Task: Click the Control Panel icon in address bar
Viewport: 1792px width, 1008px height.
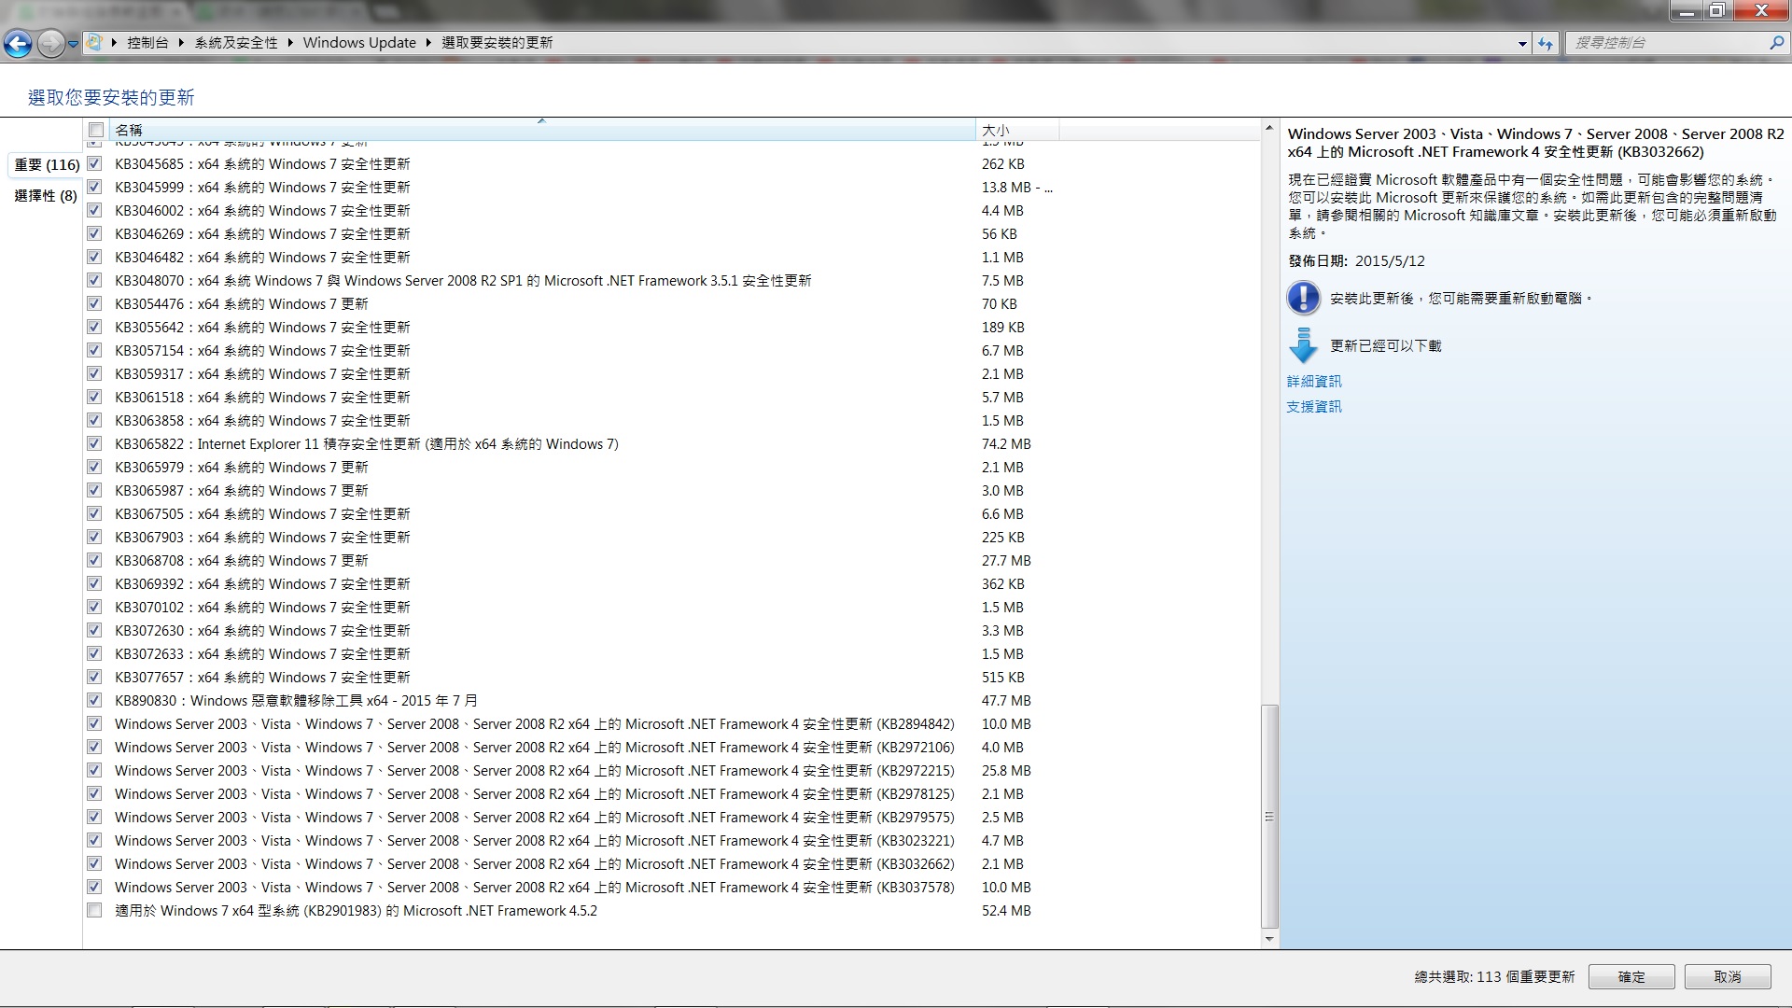Action: coord(94,42)
